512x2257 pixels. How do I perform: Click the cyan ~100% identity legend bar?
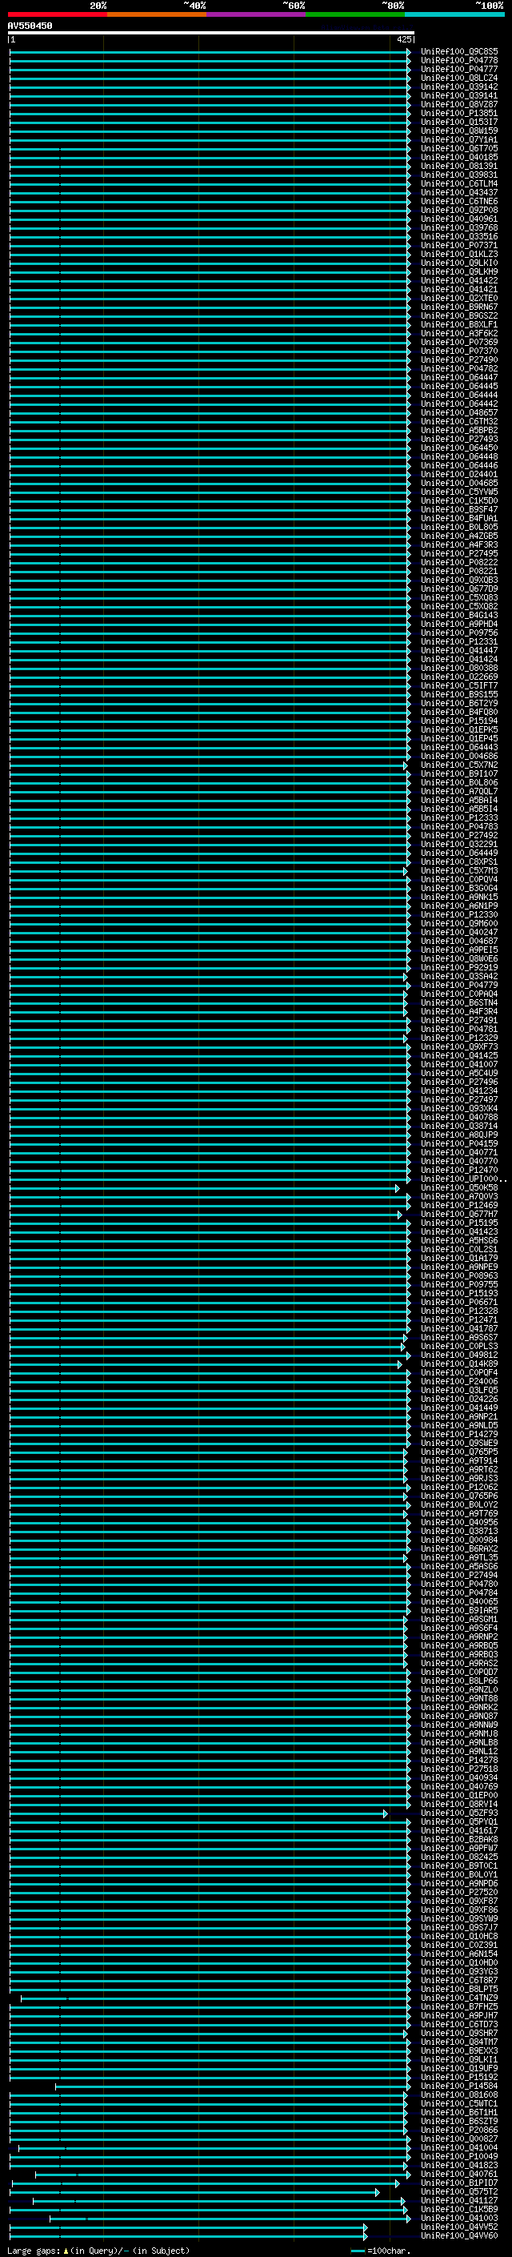454,14
